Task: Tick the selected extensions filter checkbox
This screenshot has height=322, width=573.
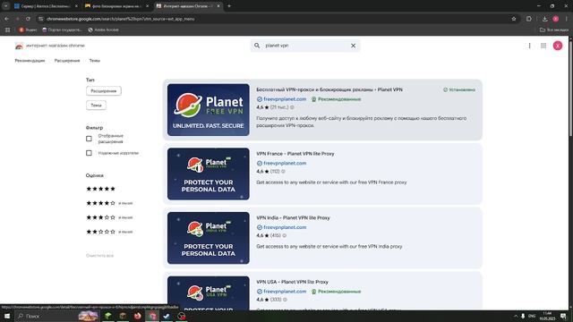Action: coord(89,139)
